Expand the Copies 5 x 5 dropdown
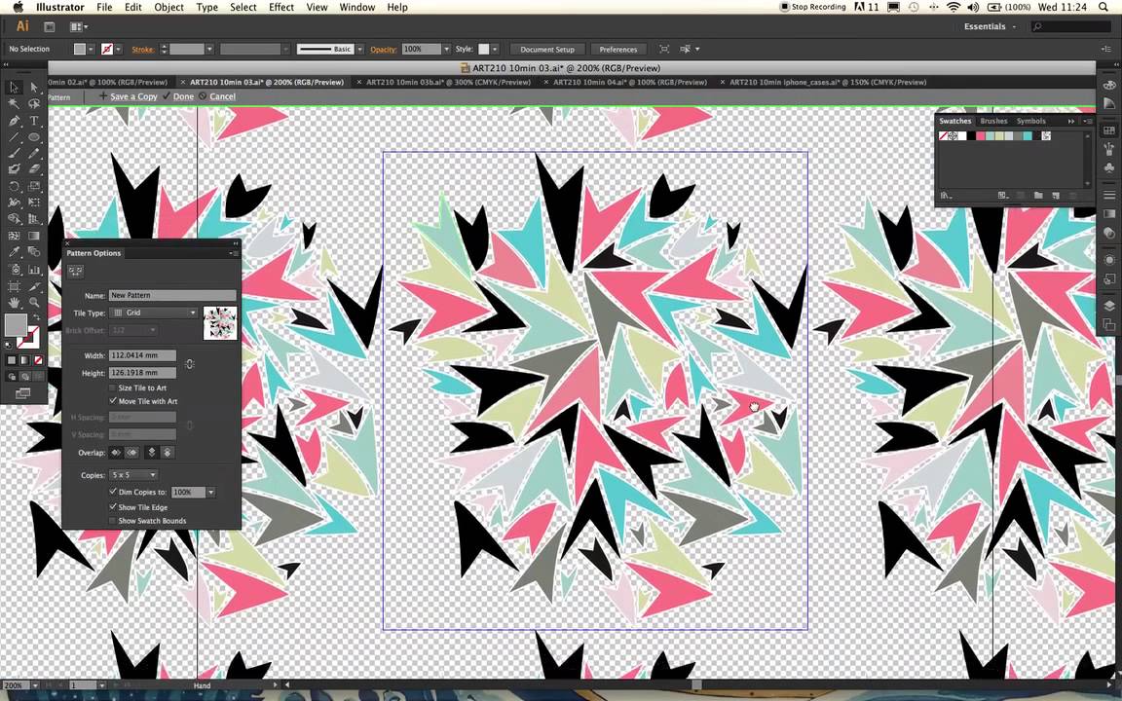1122x701 pixels. click(133, 475)
